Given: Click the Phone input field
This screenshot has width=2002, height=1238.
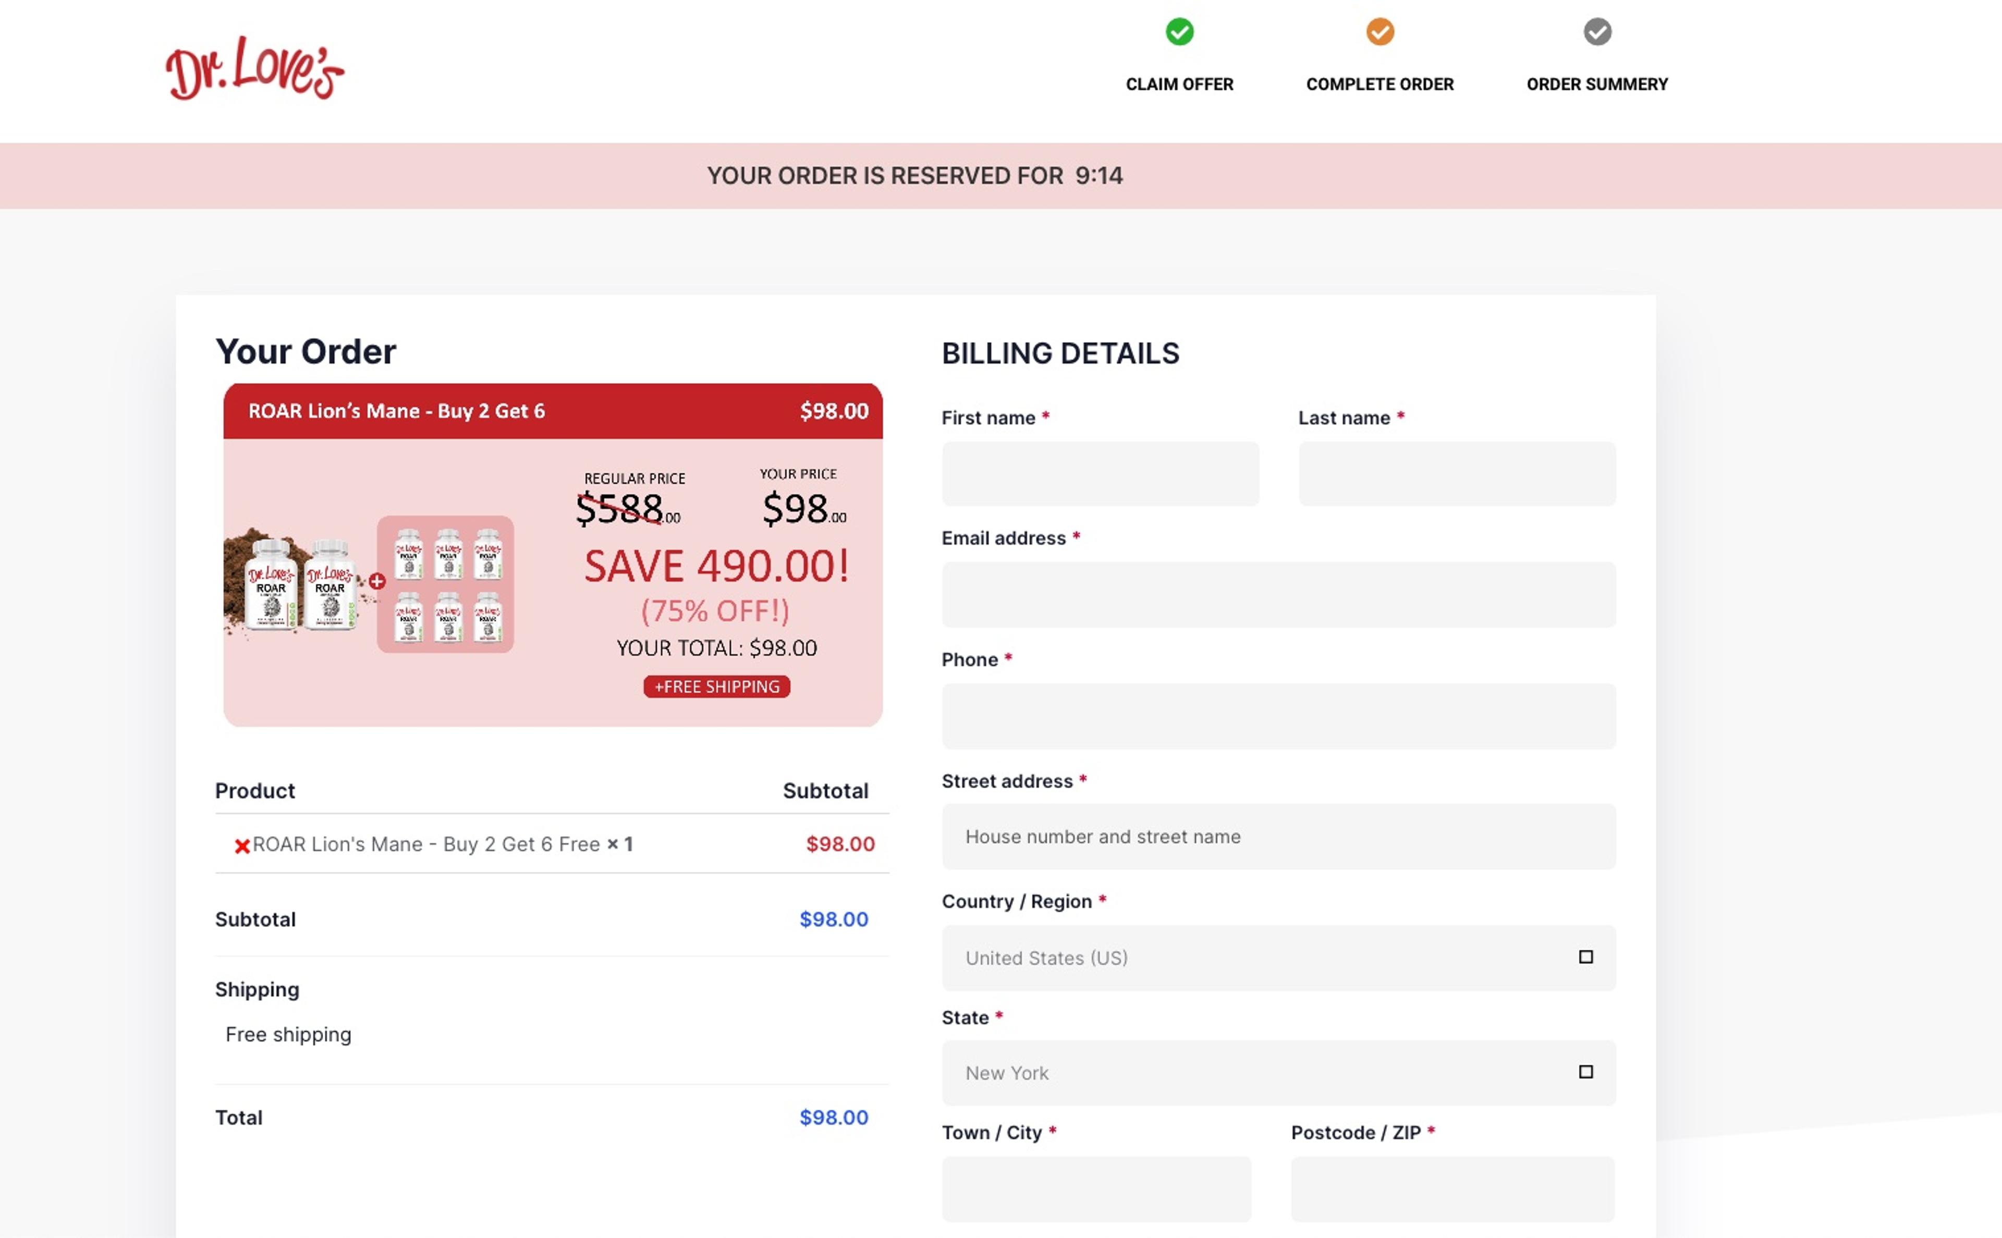Looking at the screenshot, I should coord(1278,716).
